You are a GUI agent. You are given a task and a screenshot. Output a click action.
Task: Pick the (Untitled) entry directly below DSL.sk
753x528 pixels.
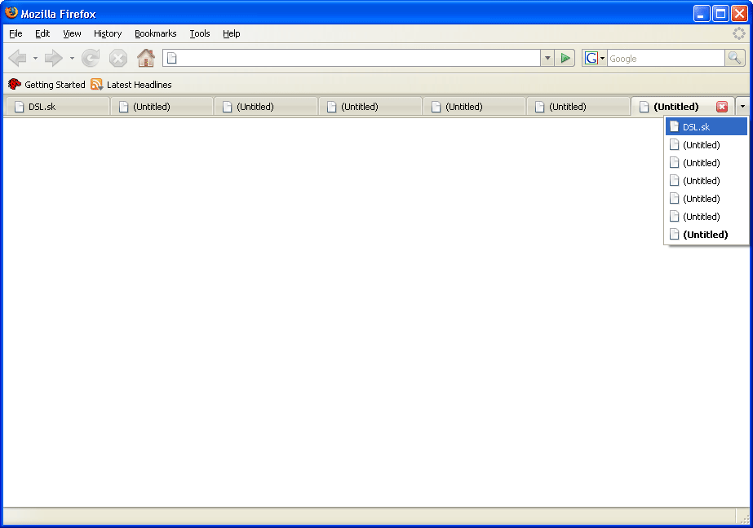click(x=706, y=145)
